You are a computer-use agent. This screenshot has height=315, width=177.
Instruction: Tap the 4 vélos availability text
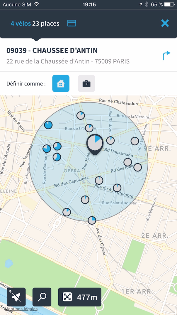[21, 23]
